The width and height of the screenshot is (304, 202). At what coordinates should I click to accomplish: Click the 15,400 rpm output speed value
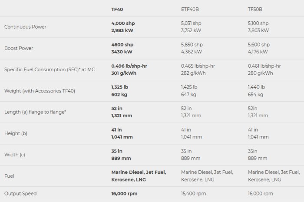click(x=193, y=194)
